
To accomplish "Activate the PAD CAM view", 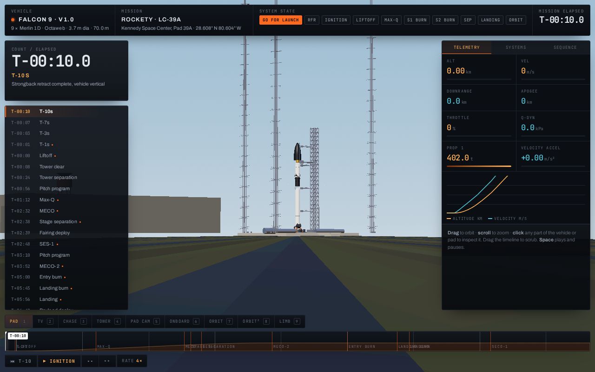I will [145, 321].
